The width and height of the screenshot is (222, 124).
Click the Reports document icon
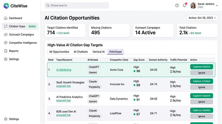pos(6,51)
